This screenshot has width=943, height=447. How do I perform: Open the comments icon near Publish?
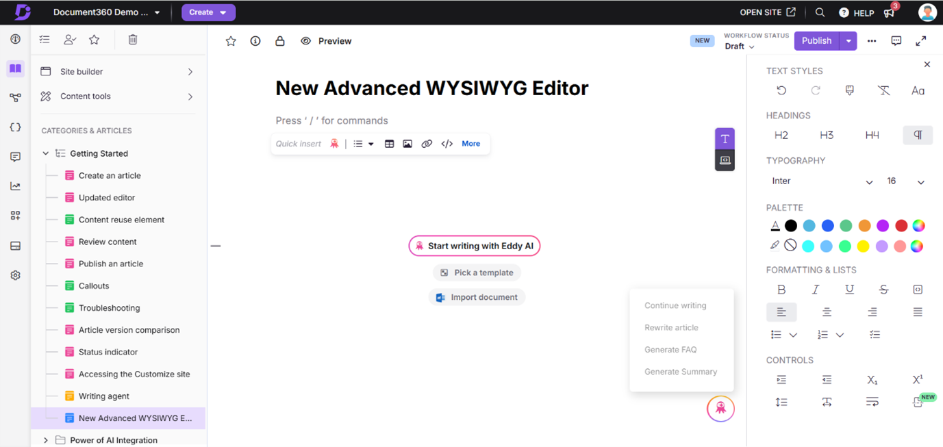click(896, 41)
